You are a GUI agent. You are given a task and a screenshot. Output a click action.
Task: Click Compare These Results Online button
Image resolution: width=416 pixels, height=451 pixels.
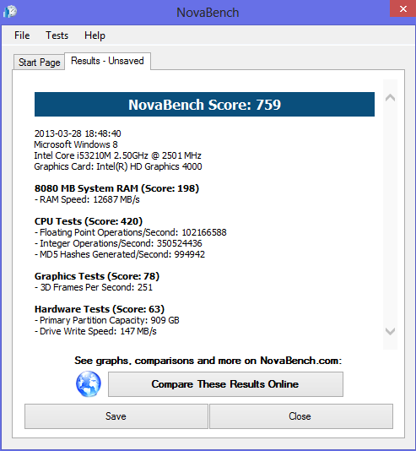click(225, 384)
